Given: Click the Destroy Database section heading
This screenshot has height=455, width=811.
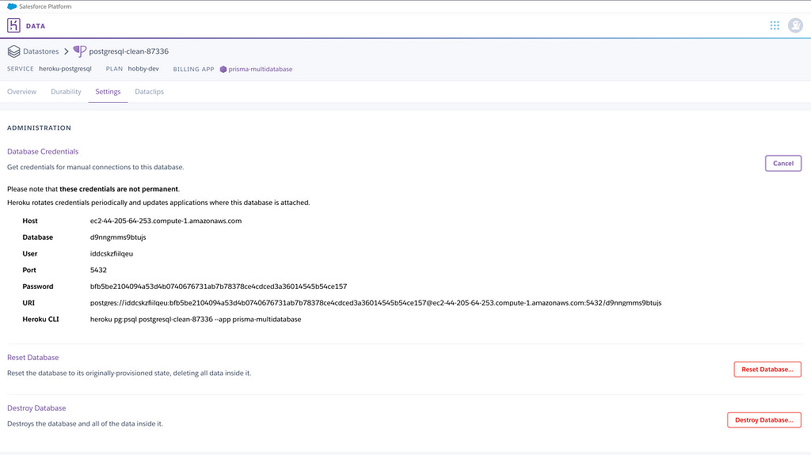Looking at the screenshot, I should (x=36, y=408).
